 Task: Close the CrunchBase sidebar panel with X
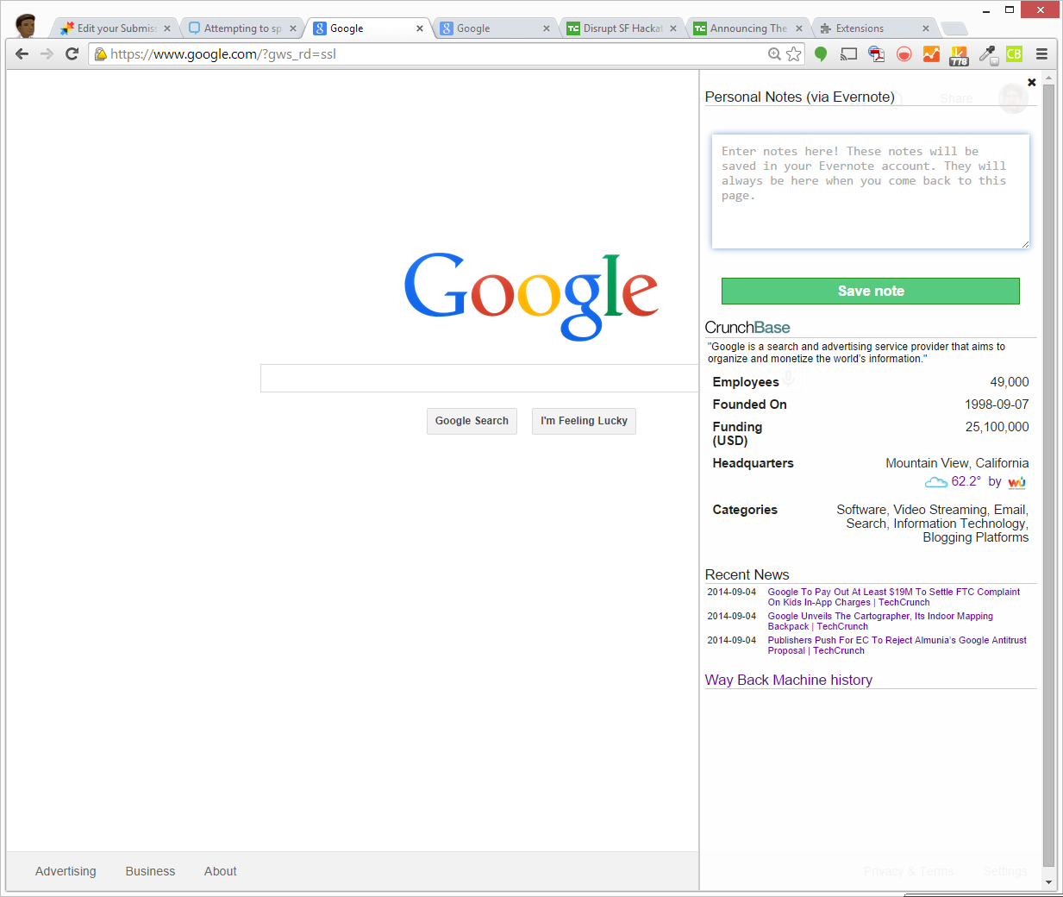tap(1031, 82)
